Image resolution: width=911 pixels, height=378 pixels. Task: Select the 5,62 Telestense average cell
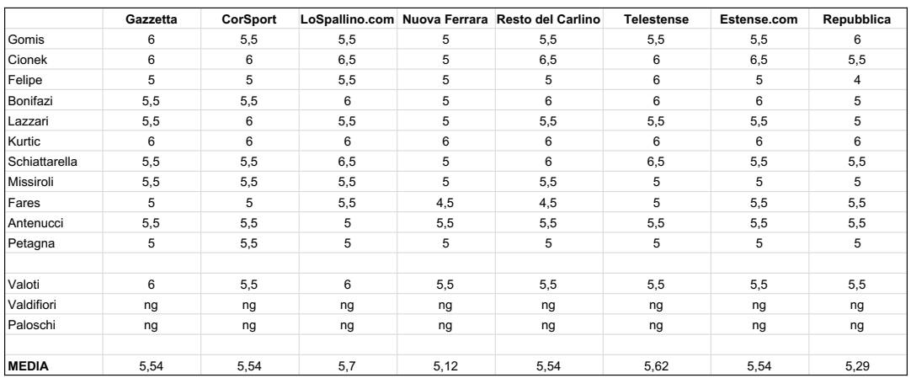[x=657, y=366]
